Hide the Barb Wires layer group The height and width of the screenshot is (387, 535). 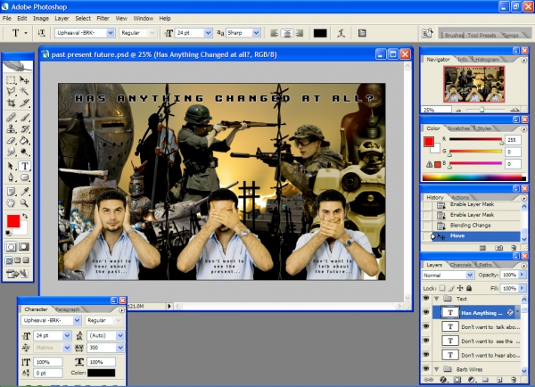[426, 369]
